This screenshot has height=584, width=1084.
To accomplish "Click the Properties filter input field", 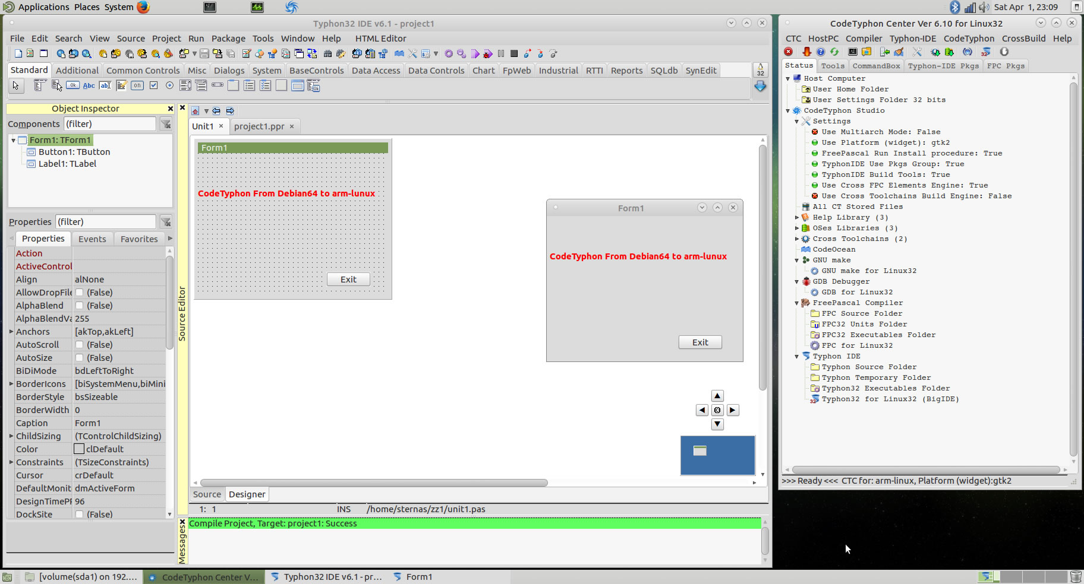I will (x=106, y=221).
